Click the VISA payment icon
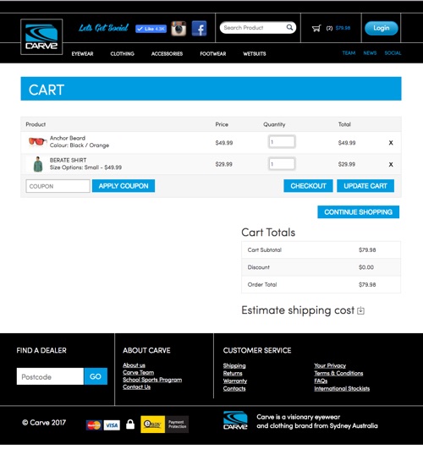The width and height of the screenshot is (423, 455). [112, 425]
